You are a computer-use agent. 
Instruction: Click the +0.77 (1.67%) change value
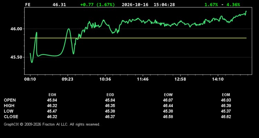click(x=97, y=4)
